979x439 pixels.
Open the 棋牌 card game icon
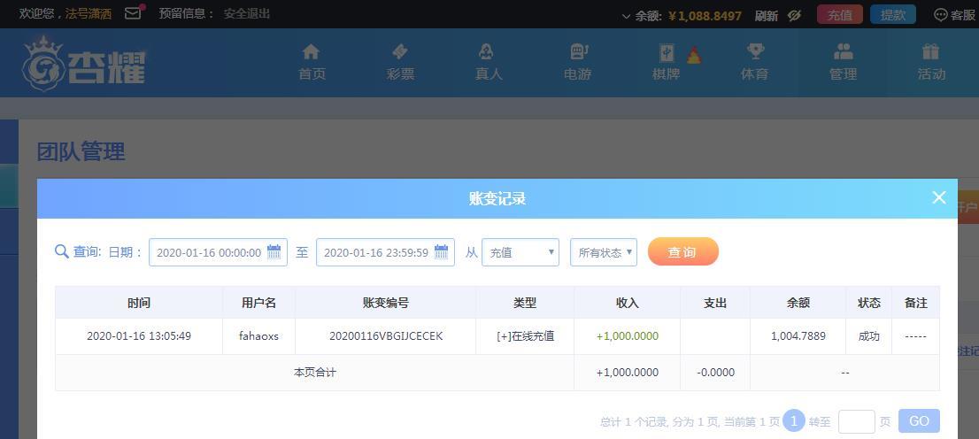667,52
